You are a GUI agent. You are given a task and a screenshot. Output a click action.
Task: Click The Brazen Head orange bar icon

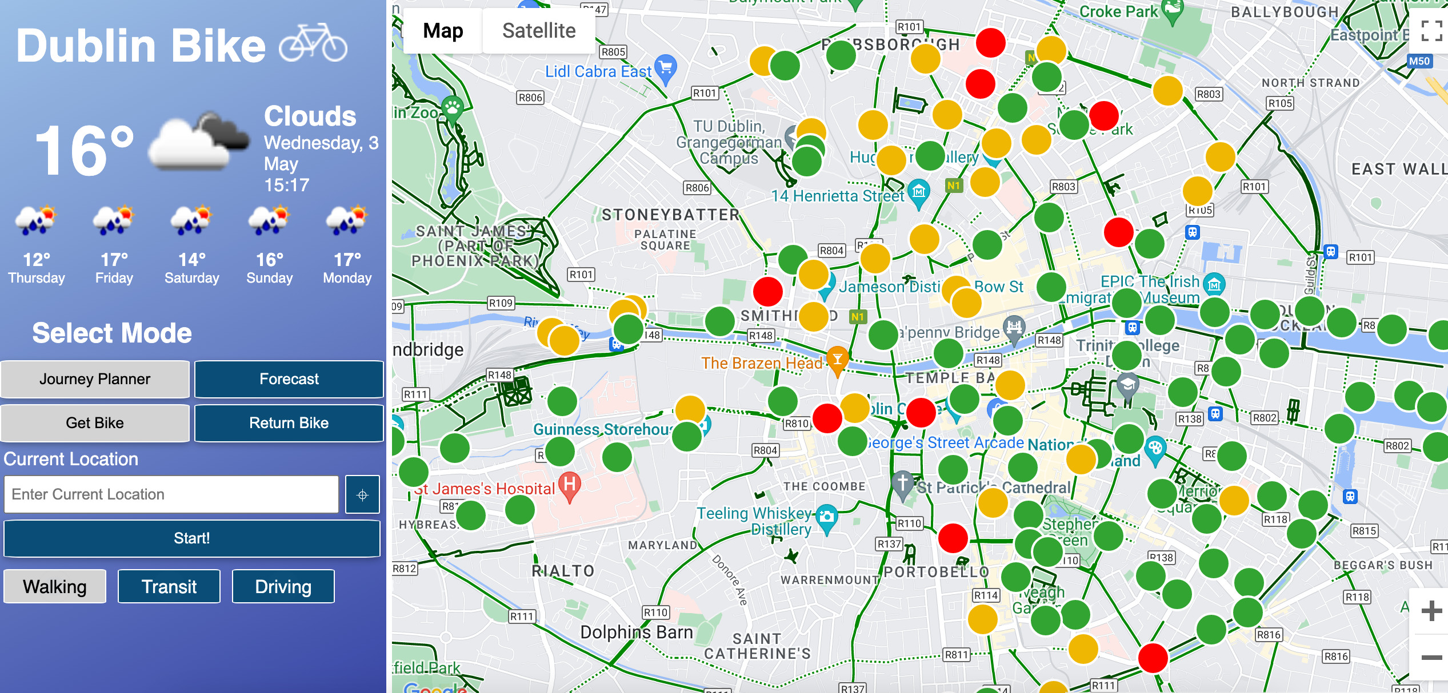click(837, 359)
